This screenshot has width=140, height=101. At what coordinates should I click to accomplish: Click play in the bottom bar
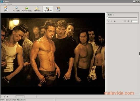pyautogui.click(x=2, y=97)
